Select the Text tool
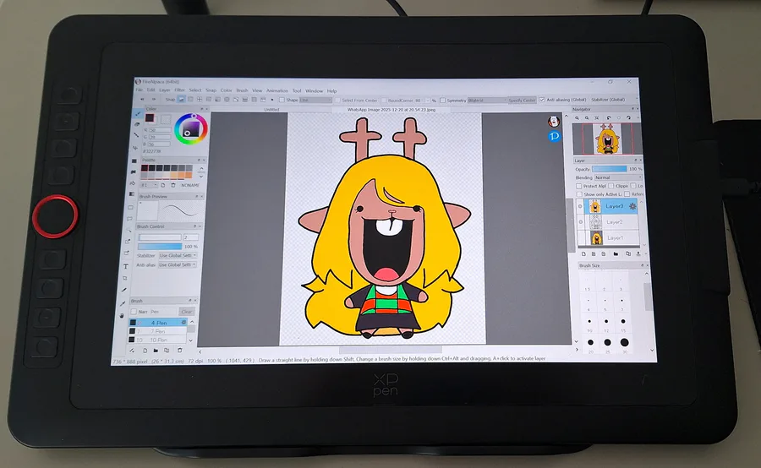Image resolution: width=761 pixels, height=468 pixels. coord(126,266)
